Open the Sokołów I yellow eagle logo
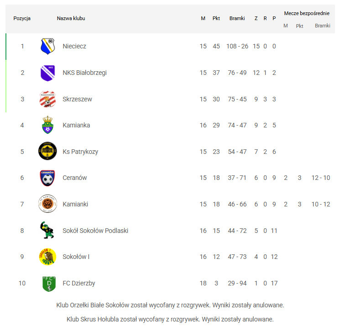The image size is (339, 332). click(x=47, y=257)
